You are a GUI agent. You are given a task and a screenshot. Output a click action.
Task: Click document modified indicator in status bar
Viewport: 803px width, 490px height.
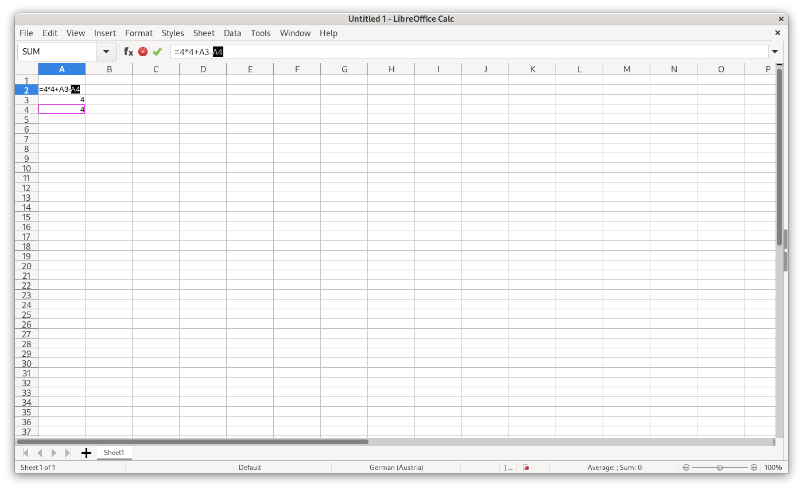pyautogui.click(x=526, y=468)
